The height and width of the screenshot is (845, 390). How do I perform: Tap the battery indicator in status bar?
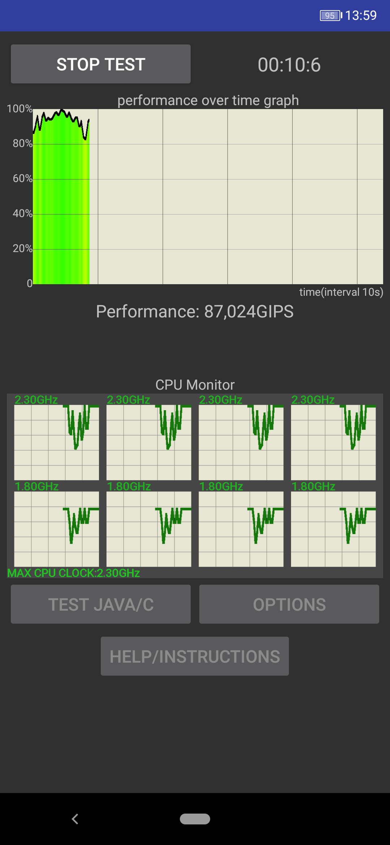tap(330, 16)
